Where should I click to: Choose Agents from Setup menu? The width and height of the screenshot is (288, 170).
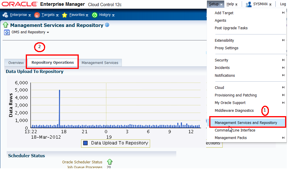pos(220,20)
